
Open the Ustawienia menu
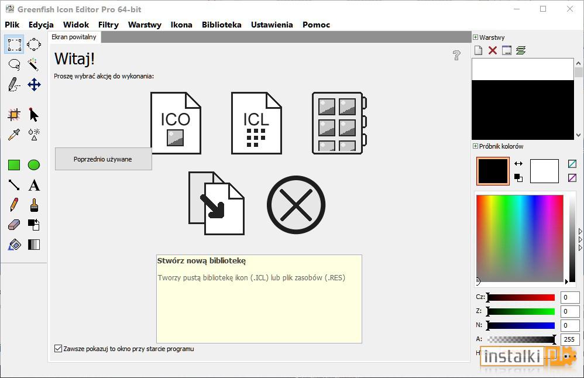click(272, 25)
